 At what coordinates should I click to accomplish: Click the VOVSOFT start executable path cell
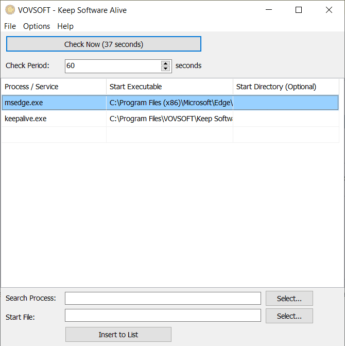(169, 119)
